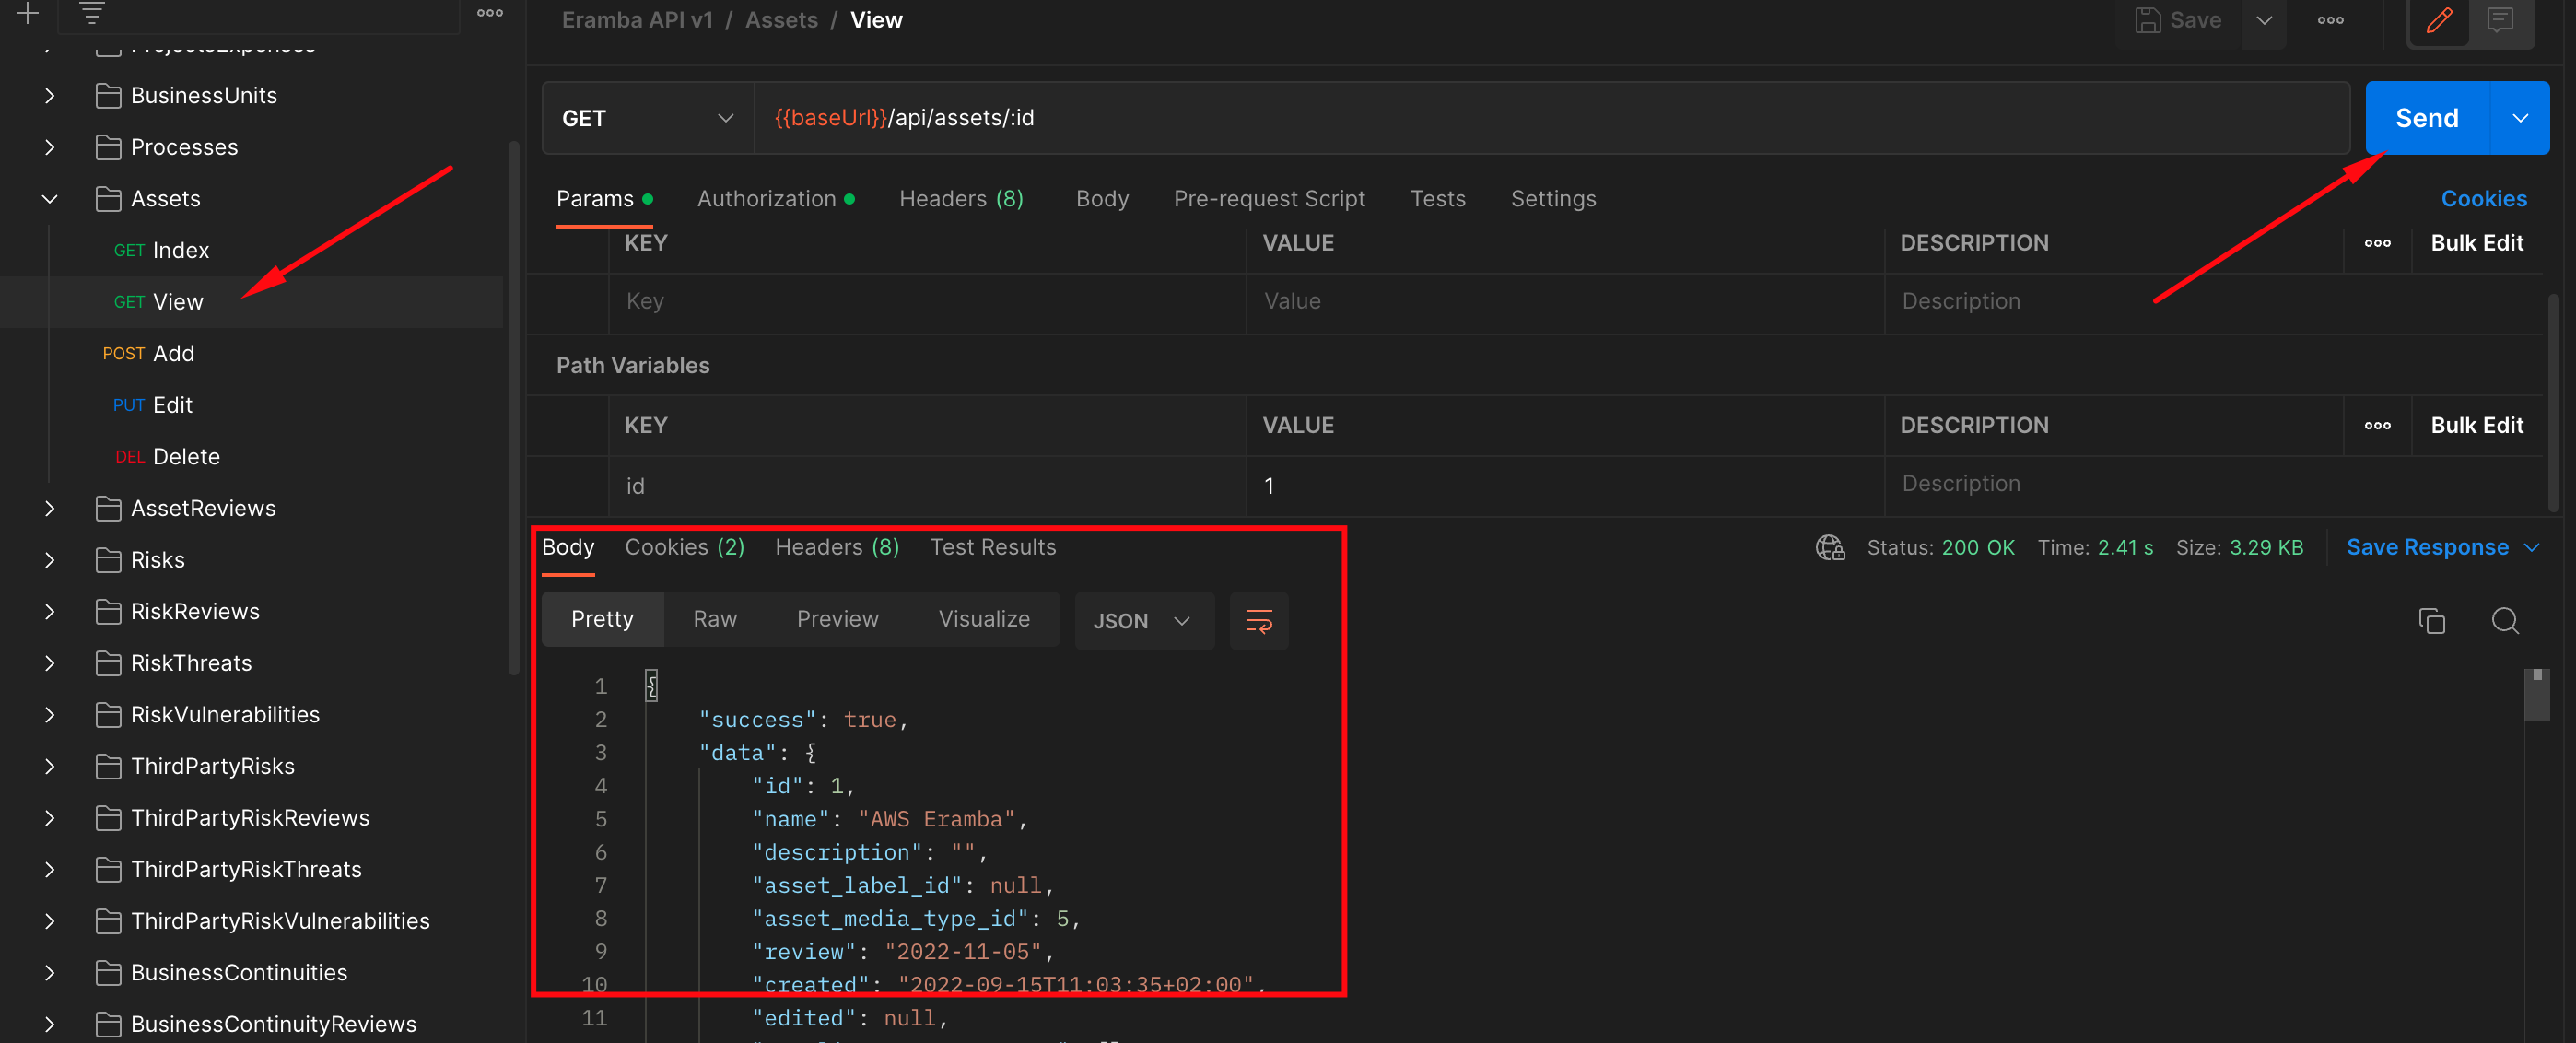Switch response view to Preview

coord(837,620)
